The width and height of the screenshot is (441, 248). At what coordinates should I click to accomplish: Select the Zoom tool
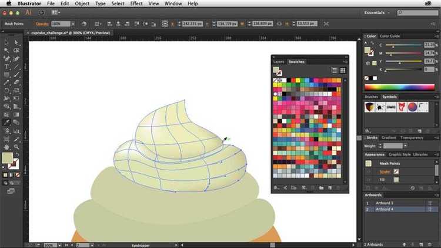click(x=16, y=147)
